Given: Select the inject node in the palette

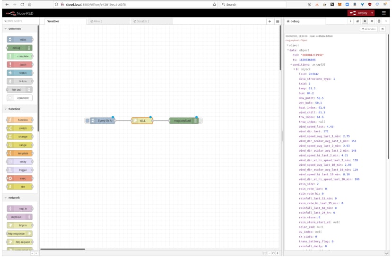Looking at the screenshot, I should tap(20, 40).
